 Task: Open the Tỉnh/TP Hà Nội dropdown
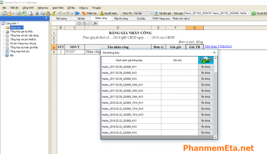click(151, 13)
